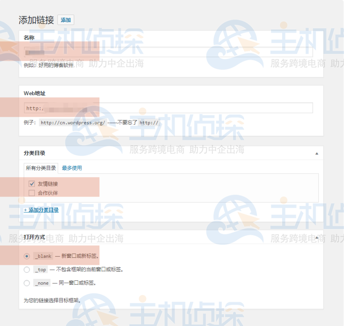The height and width of the screenshot is (326, 344).
Task: Click the 为您的链接选择目标框架 description text
Action: tap(52, 300)
